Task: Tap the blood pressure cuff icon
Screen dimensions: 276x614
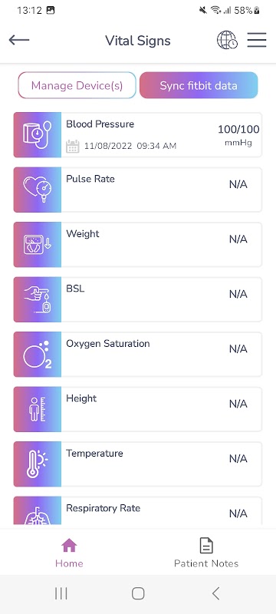Action: click(x=38, y=135)
